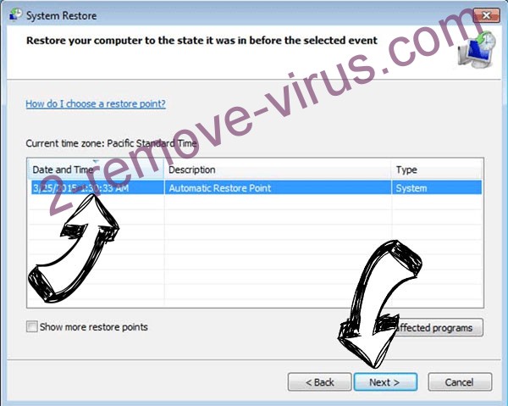This screenshot has width=508, height=406.
Task: Select the Automatic Restore Point row
Action: (256, 188)
